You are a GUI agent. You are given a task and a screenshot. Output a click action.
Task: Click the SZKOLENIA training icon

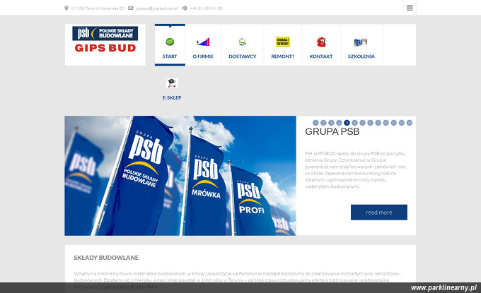(x=361, y=42)
